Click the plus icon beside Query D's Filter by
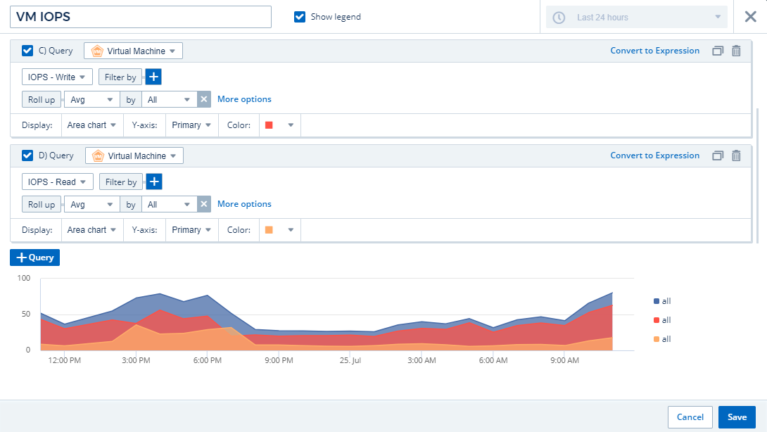The height and width of the screenshot is (432, 767). pyautogui.click(x=154, y=182)
